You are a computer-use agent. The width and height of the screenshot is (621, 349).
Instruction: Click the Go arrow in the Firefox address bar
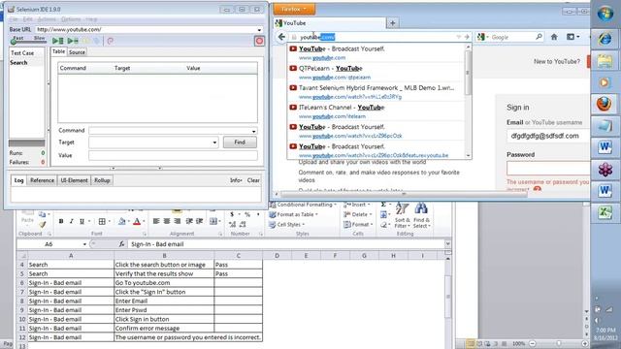[467, 37]
